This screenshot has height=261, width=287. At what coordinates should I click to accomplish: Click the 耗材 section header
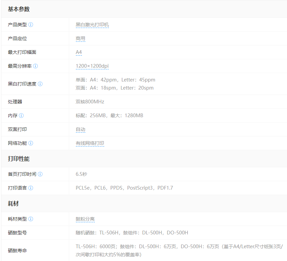(14, 203)
